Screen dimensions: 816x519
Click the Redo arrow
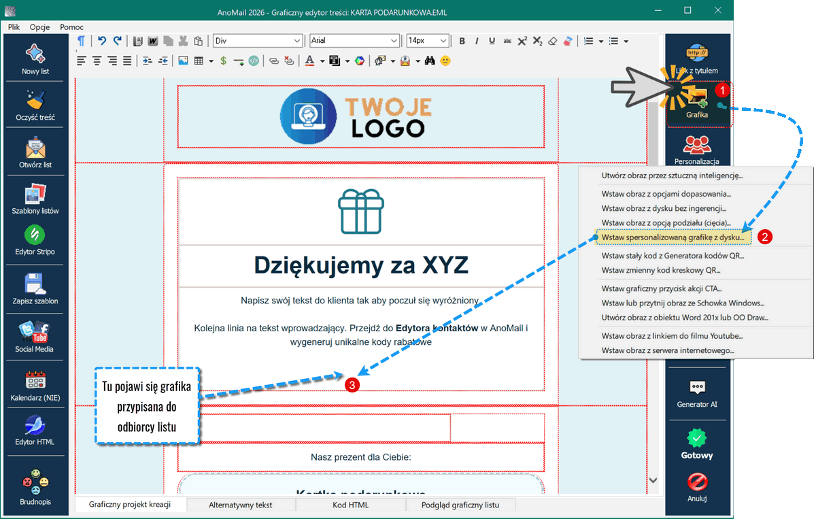(118, 41)
